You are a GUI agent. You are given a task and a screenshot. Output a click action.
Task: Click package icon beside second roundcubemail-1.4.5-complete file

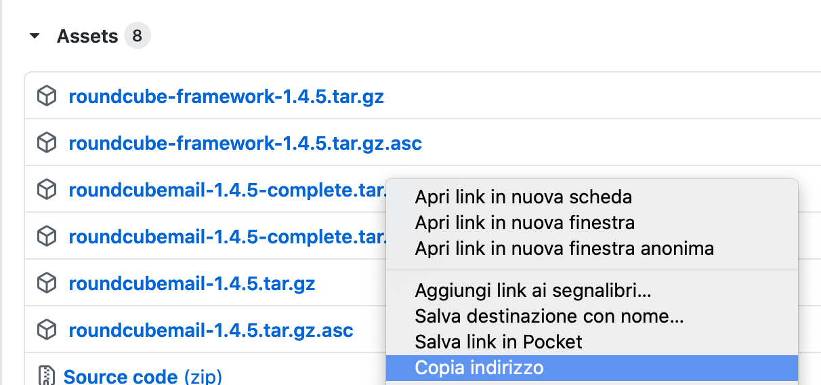pos(46,237)
